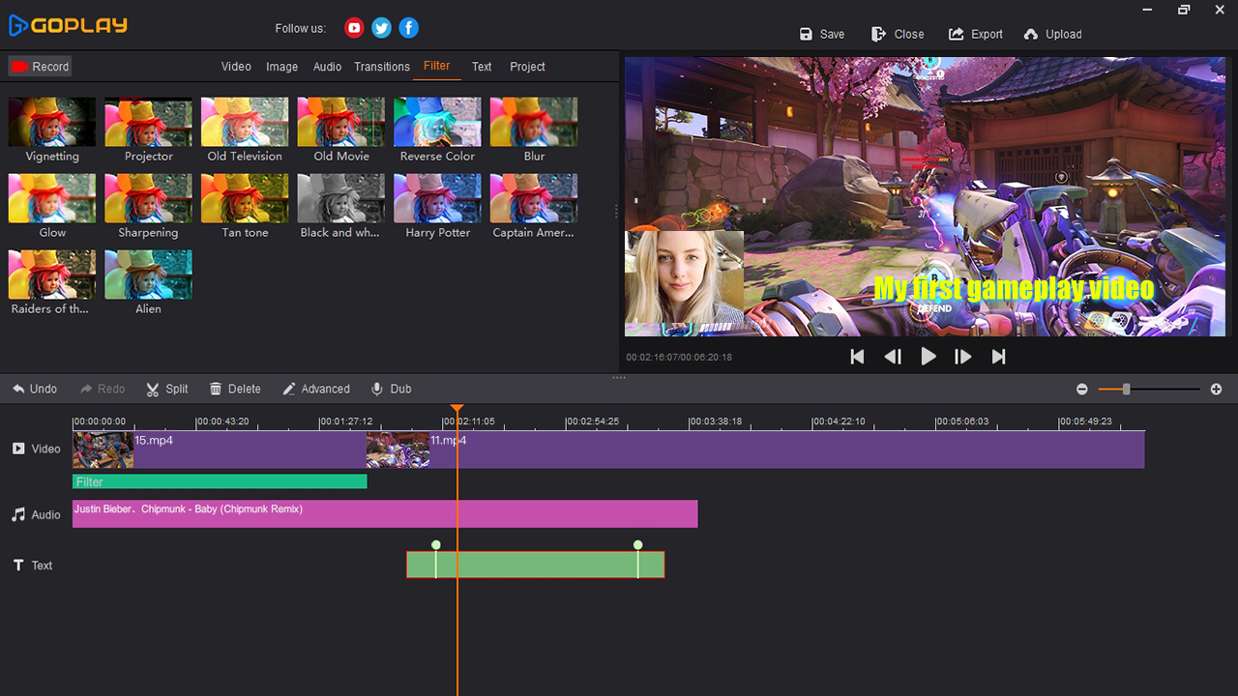Play the preview video
The height and width of the screenshot is (696, 1238).
pos(928,357)
